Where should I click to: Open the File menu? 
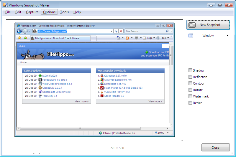pos(8,12)
